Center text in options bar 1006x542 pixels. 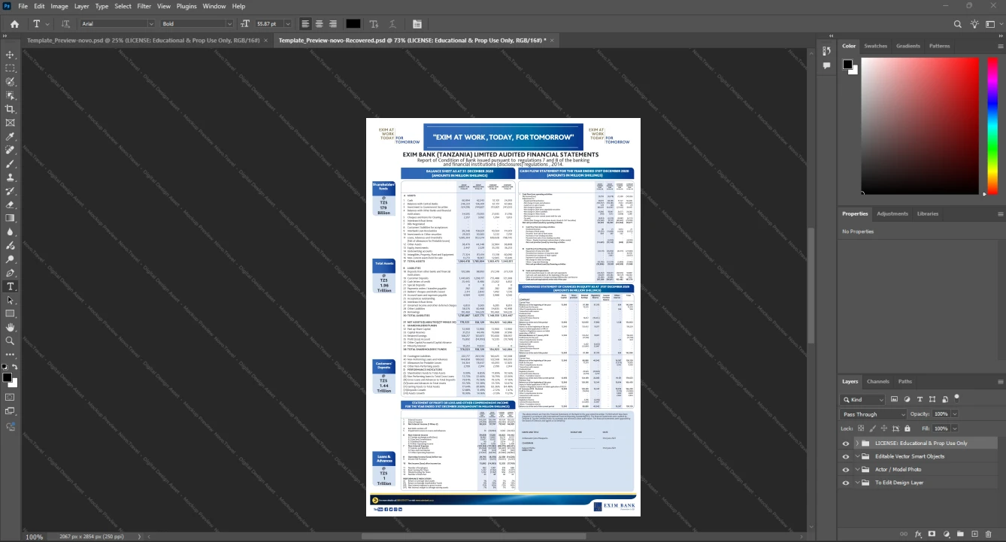[320, 24]
